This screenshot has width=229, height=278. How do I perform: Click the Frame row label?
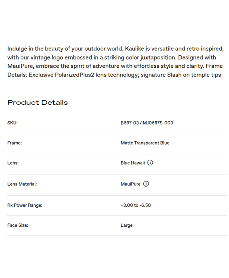[x=14, y=143]
